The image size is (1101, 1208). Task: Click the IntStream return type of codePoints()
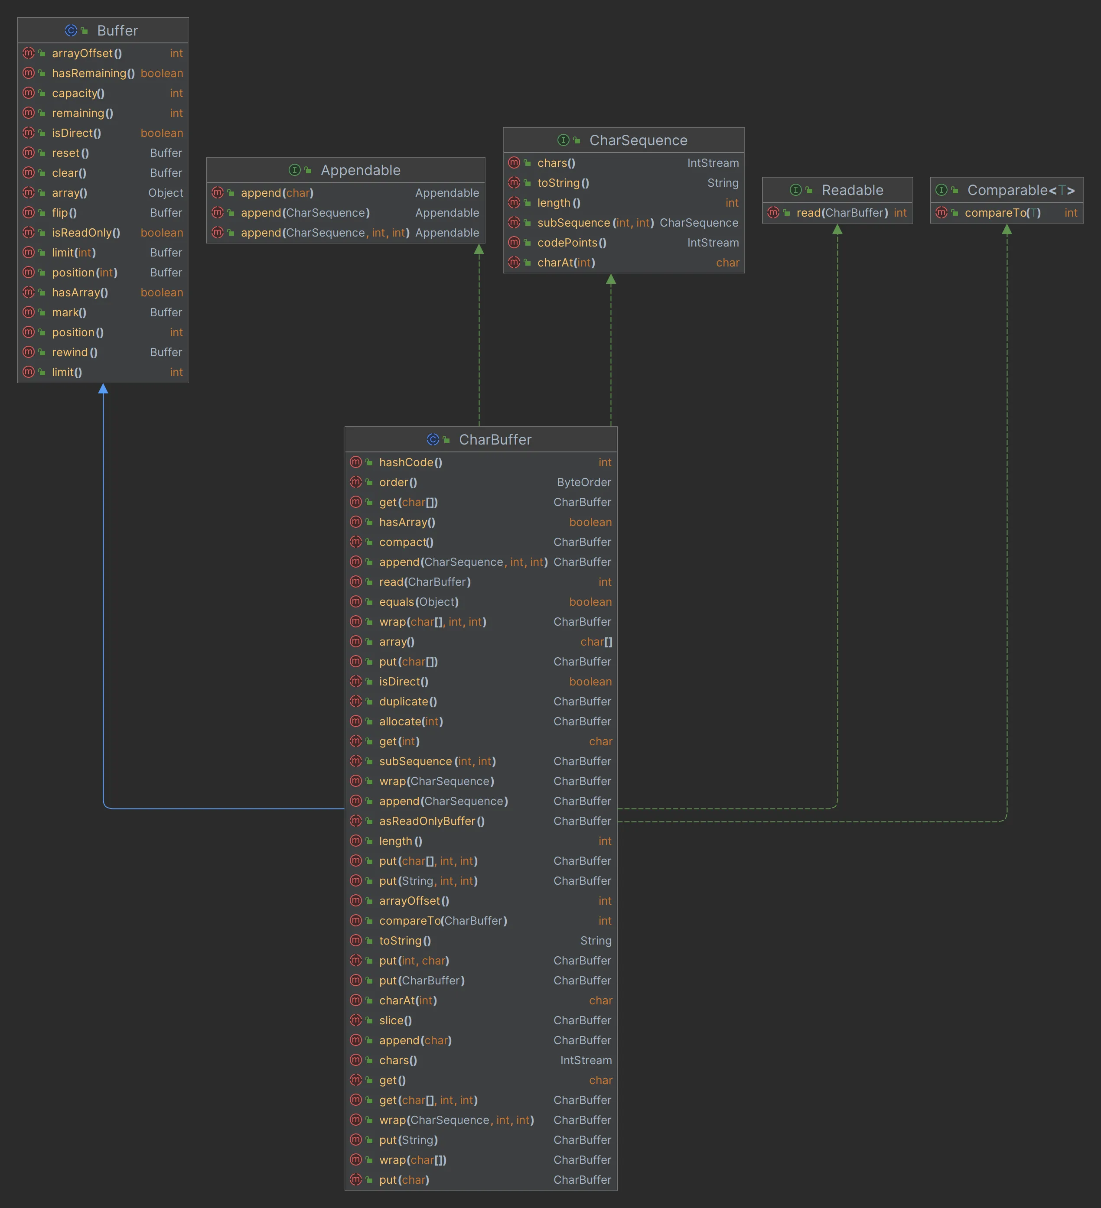point(713,243)
